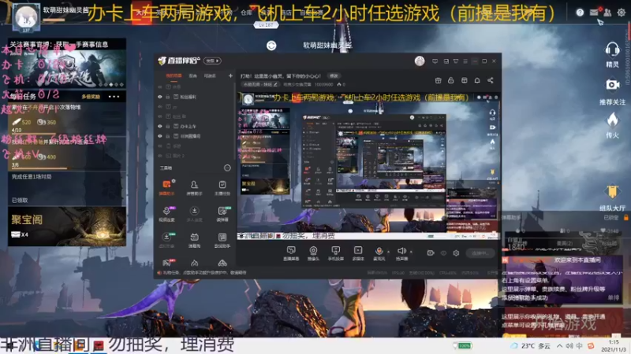The height and width of the screenshot is (354, 631).
Task: Open the mail icon in game client top bar
Action: pyautogui.click(x=594, y=13)
